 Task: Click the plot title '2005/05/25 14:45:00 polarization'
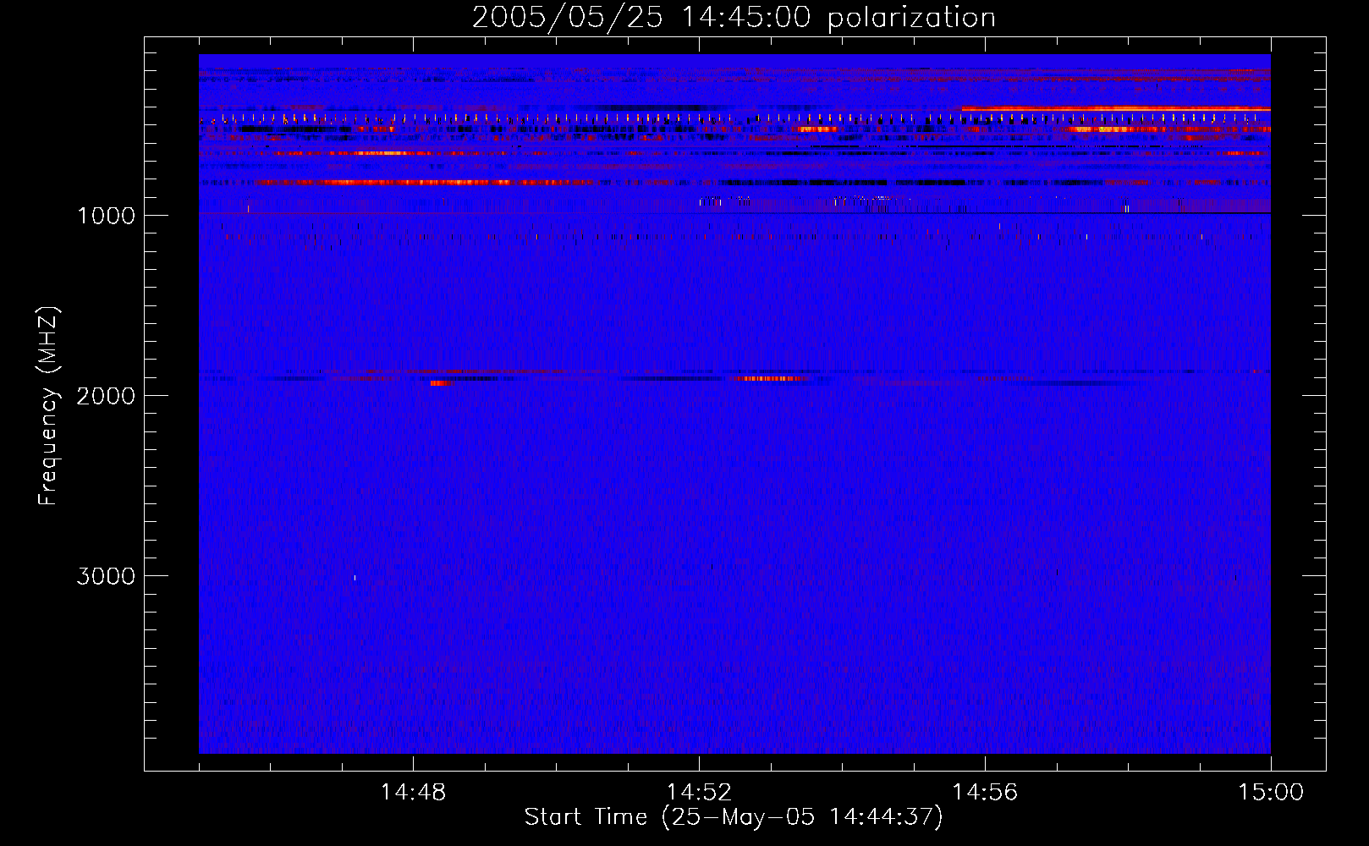click(x=734, y=18)
